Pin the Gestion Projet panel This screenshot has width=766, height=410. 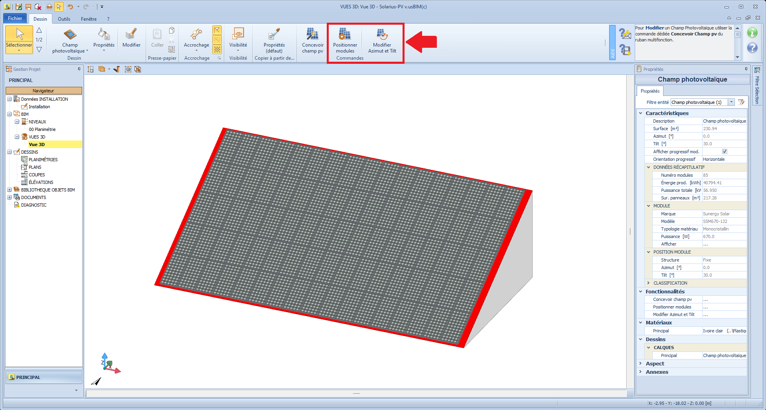[79, 69]
